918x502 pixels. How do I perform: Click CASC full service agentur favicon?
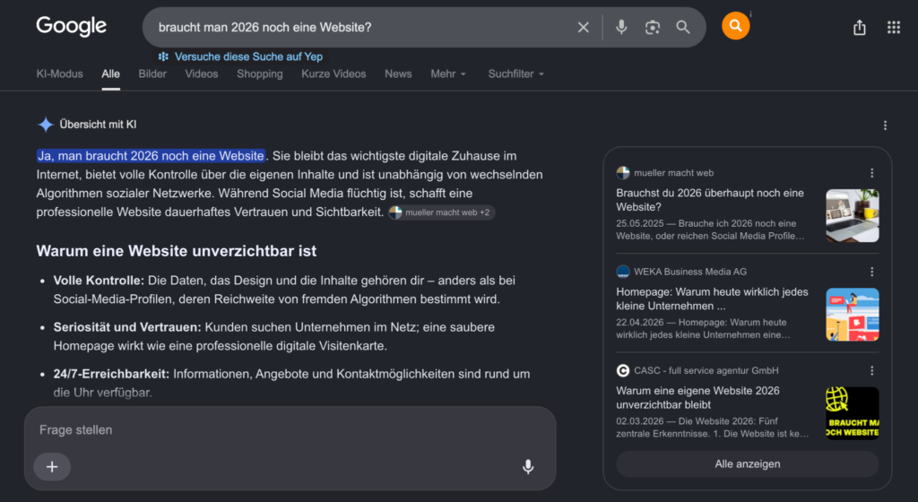pyautogui.click(x=623, y=370)
